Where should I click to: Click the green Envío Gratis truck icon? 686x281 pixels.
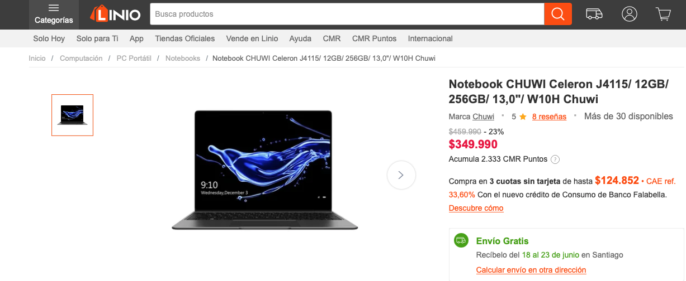pos(461,240)
